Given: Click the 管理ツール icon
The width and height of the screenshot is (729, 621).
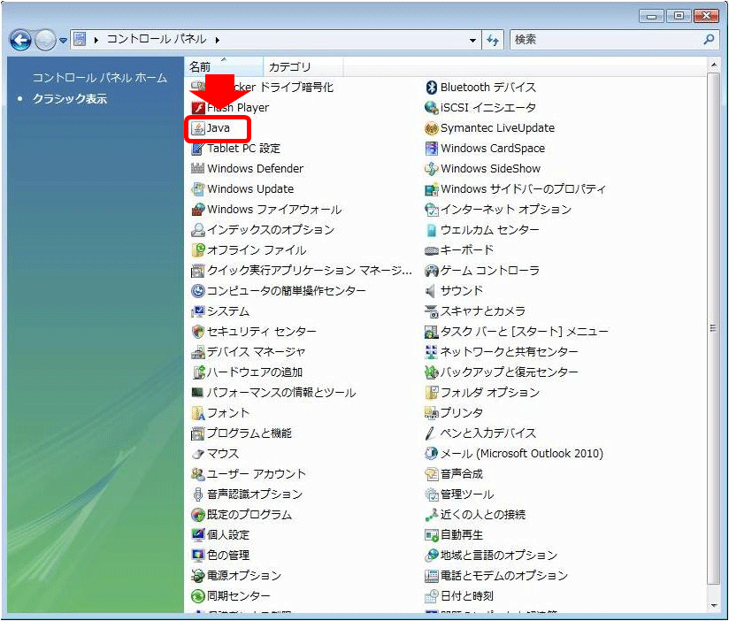Looking at the screenshot, I should 432,494.
